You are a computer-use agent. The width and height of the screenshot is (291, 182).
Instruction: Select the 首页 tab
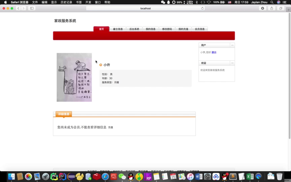tap(101, 29)
